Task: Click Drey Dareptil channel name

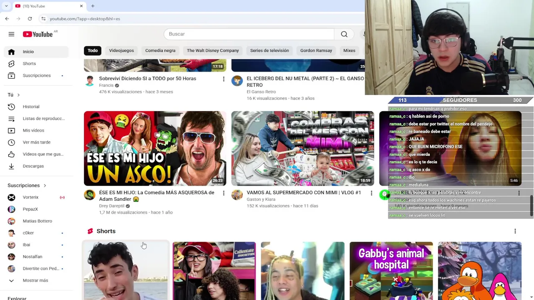Action: [111, 206]
